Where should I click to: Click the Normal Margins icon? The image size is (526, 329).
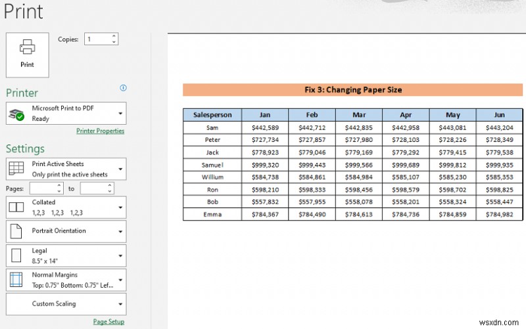(x=16, y=280)
